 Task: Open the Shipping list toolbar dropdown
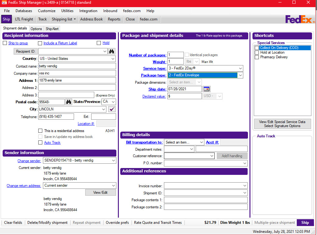pyautogui.click(x=75, y=19)
